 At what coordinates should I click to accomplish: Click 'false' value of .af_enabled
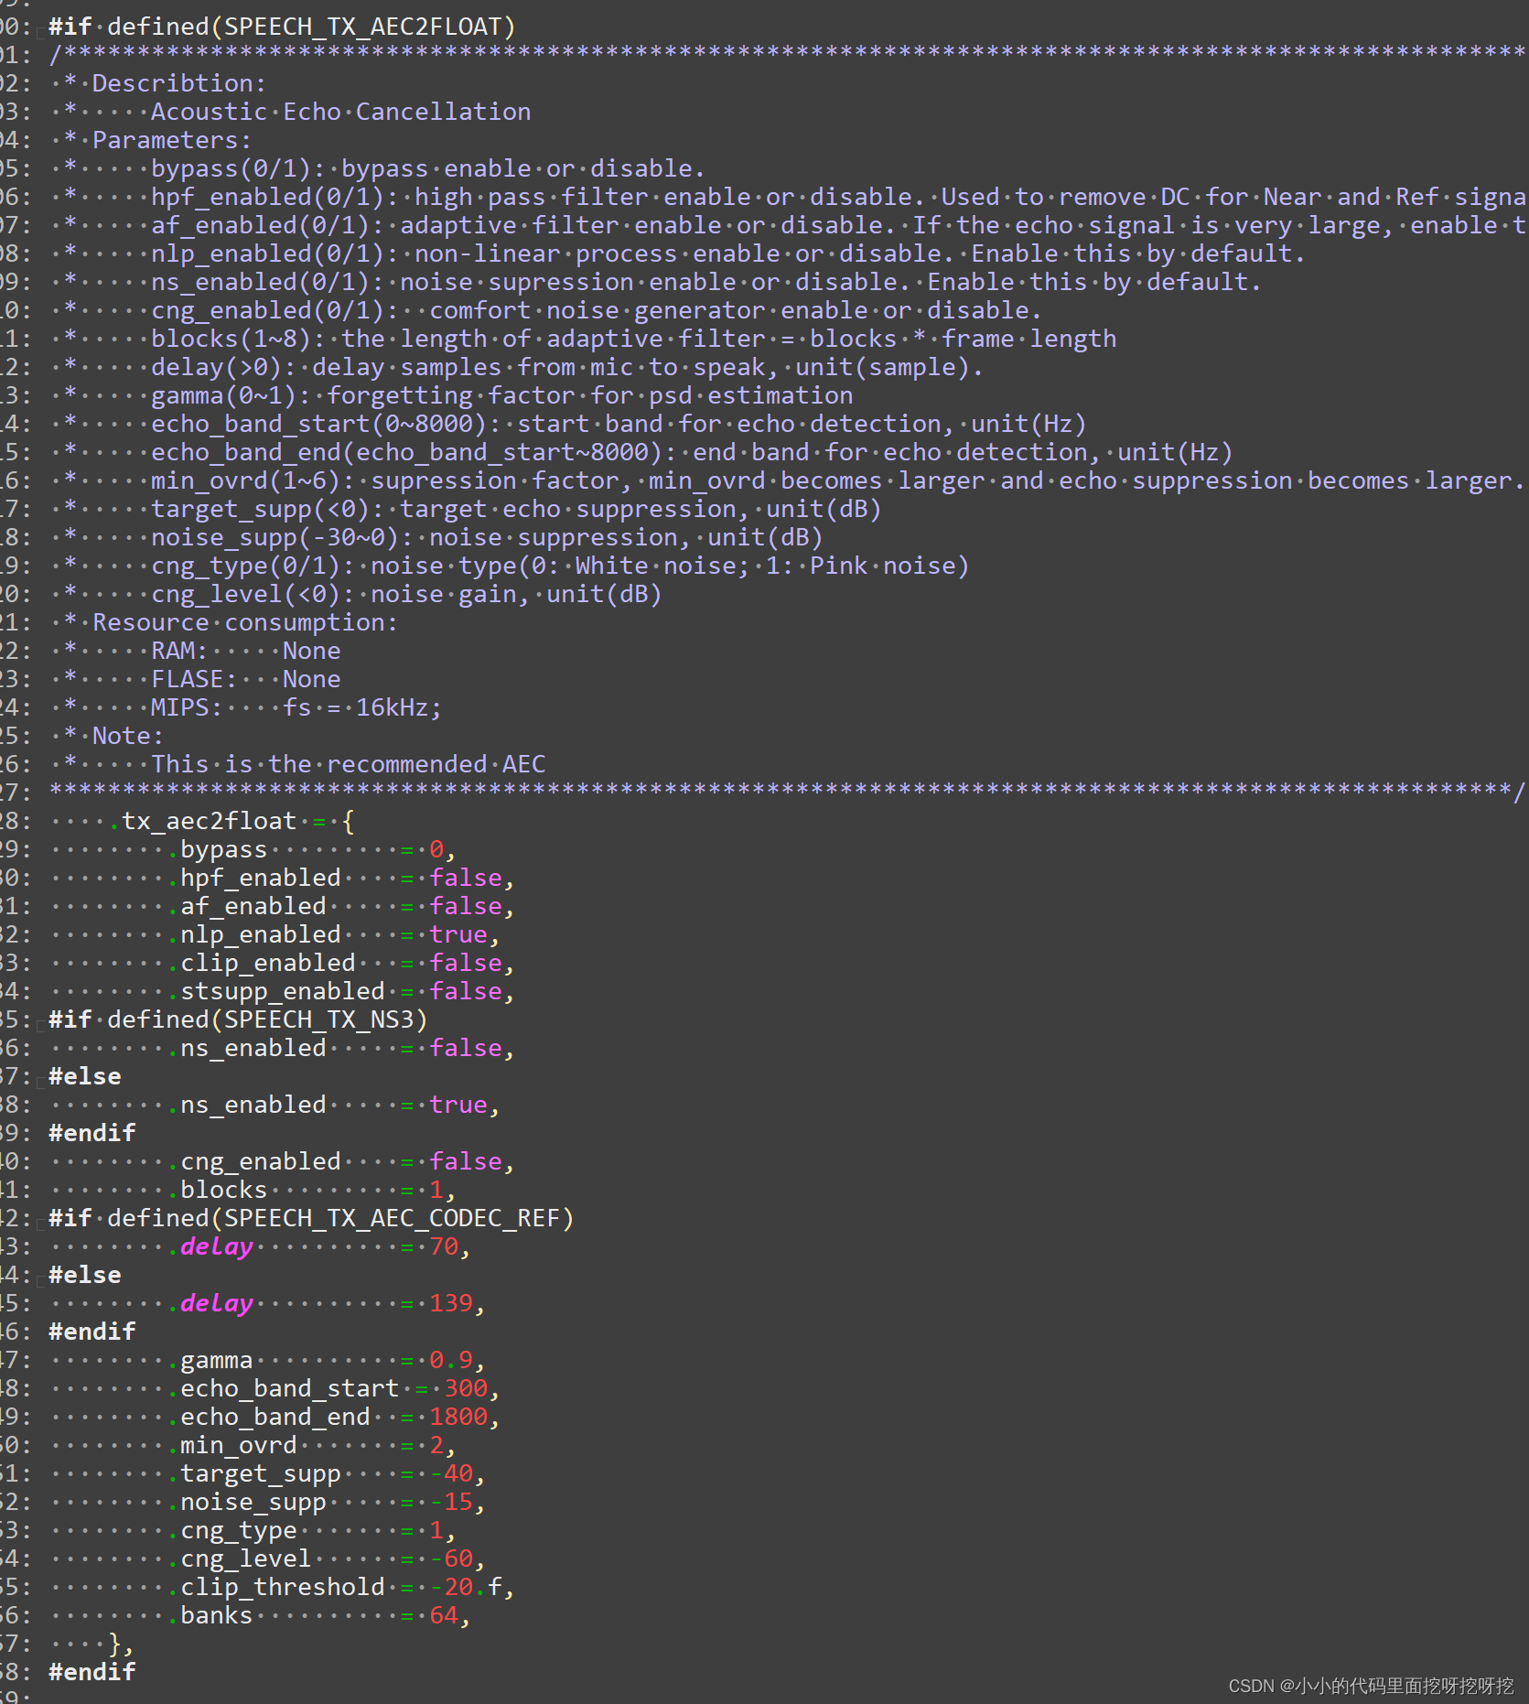tap(466, 906)
